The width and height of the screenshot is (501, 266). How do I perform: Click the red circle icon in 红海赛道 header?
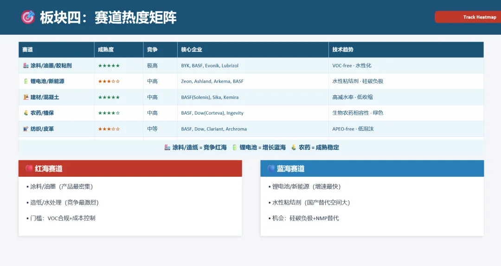[x=29, y=168]
